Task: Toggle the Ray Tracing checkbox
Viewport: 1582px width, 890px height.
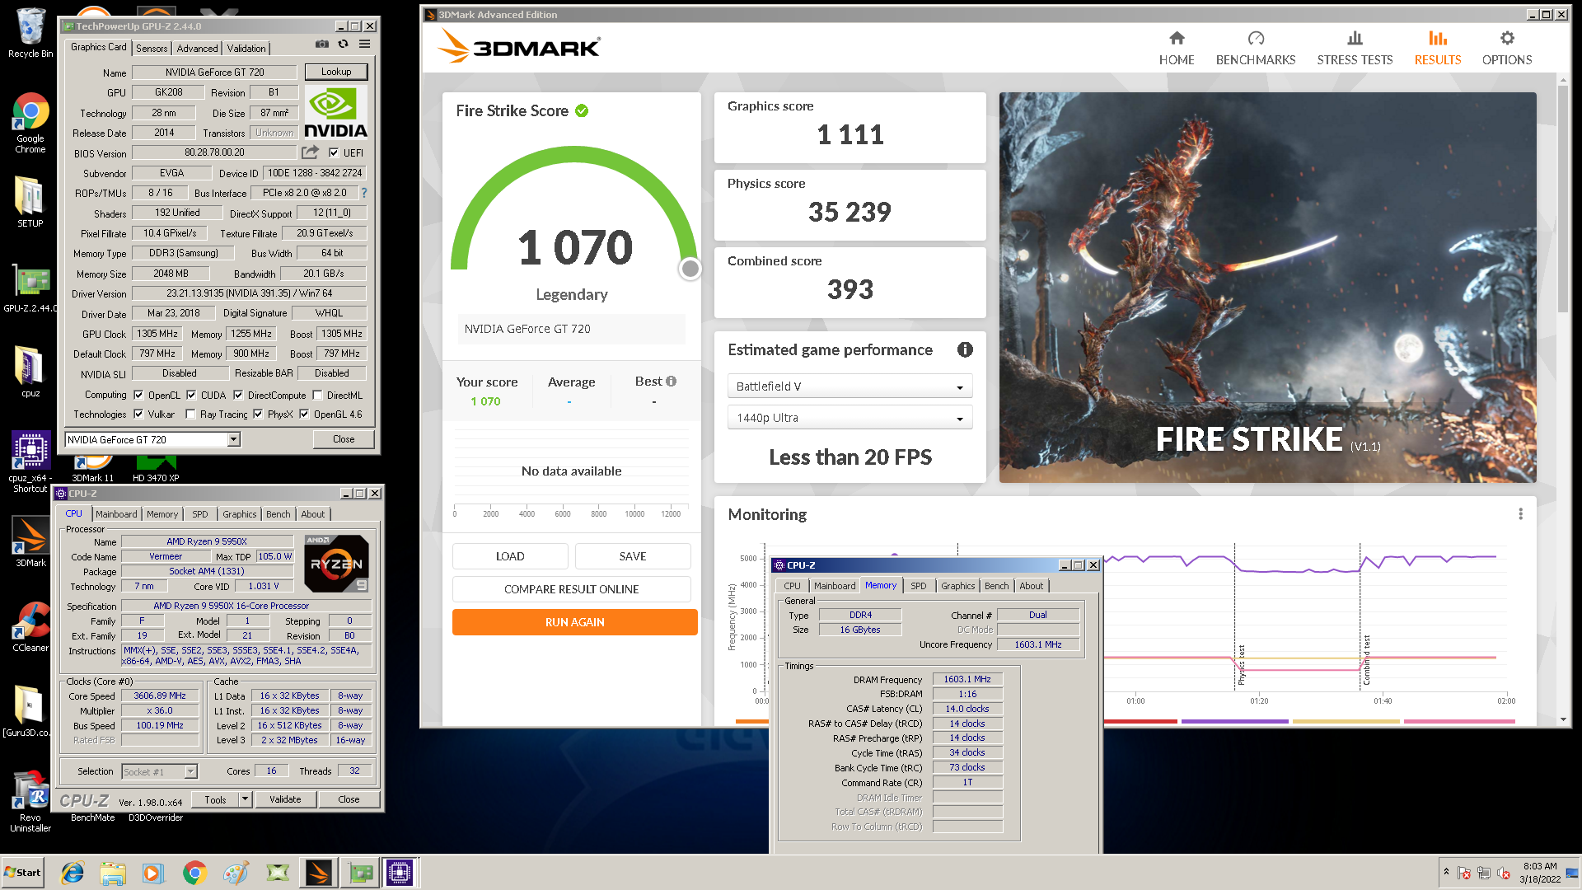Action: 190,415
